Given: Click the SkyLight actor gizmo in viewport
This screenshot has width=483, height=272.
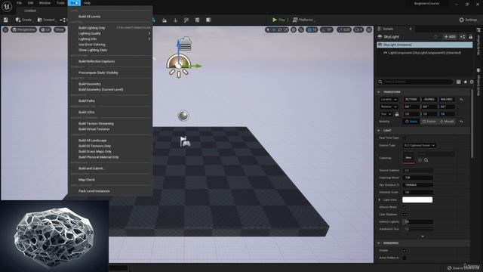Looking at the screenshot, I should pyautogui.click(x=178, y=65).
